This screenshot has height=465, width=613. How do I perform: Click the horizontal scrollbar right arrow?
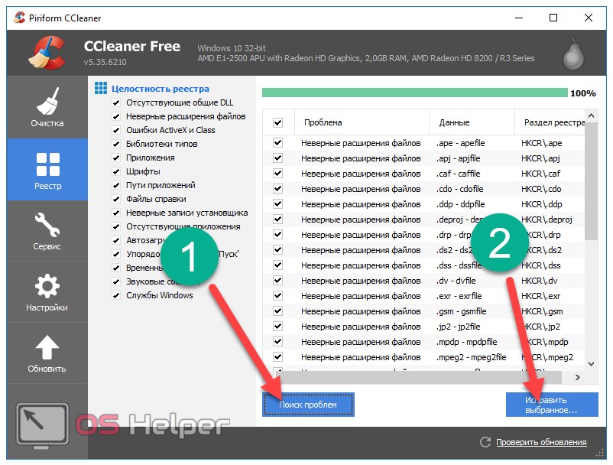coord(577,377)
